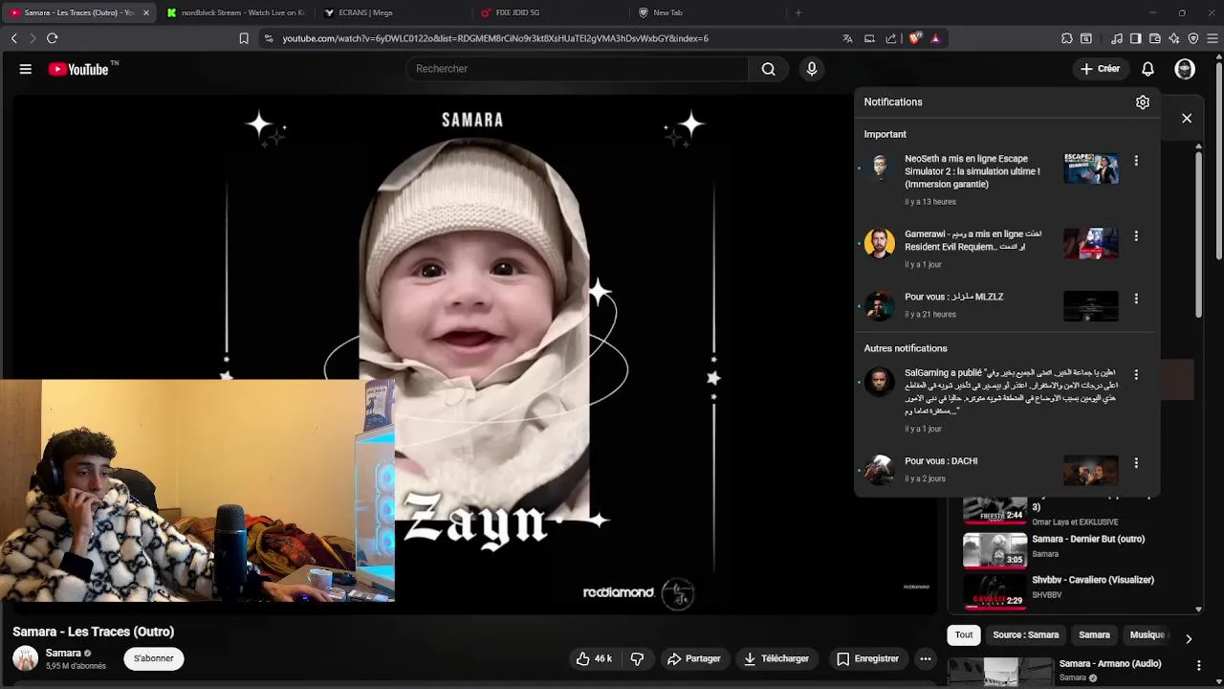Open more actions ellipsis under the video
1224x689 pixels.
pyautogui.click(x=925, y=658)
